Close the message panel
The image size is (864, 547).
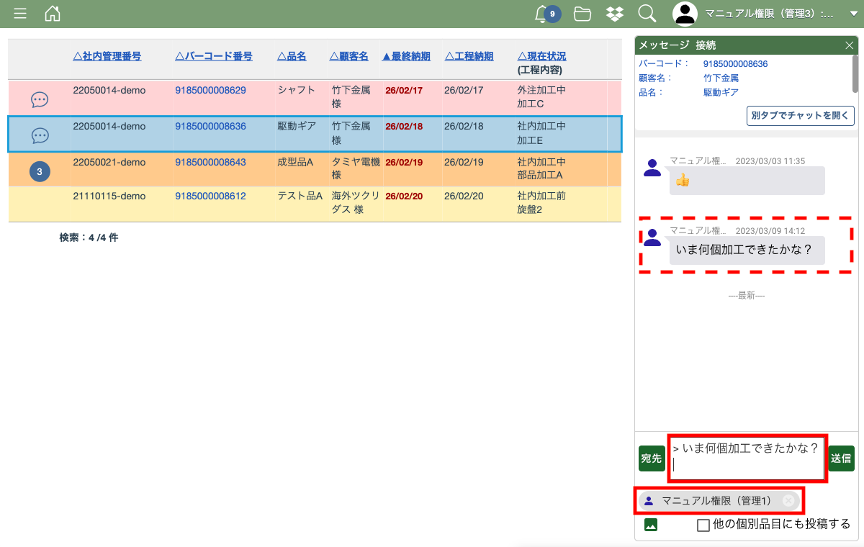[849, 45]
